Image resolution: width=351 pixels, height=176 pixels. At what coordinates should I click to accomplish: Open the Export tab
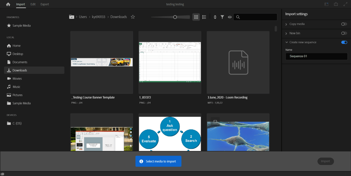coord(45,4)
